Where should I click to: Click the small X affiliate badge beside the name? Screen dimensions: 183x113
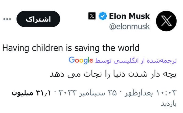point(92,16)
